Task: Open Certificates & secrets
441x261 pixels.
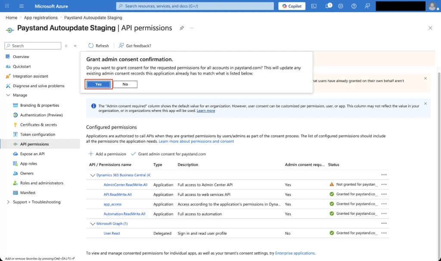Action: (x=38, y=125)
